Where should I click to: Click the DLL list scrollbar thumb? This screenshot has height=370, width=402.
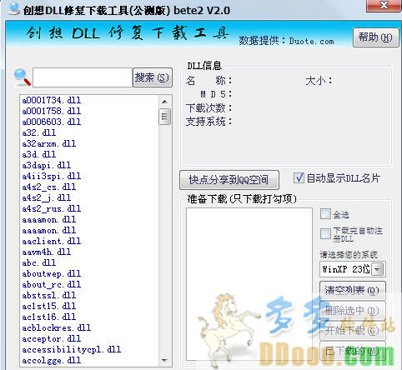[164, 117]
